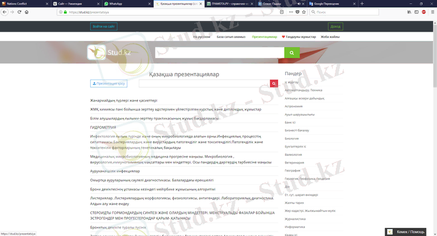Click the Stud.kz logo
437x236 pixels.
click(109, 52)
